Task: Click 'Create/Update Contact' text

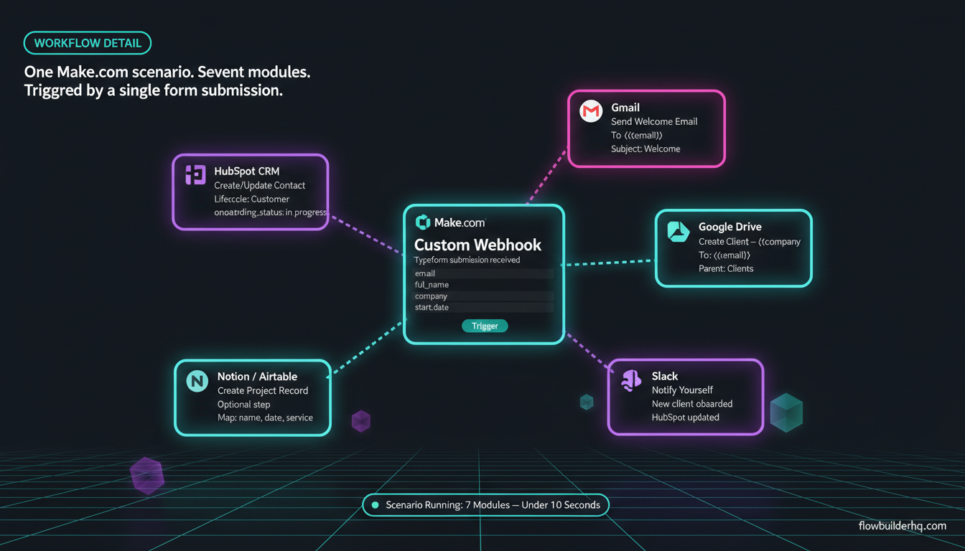Action: pos(260,185)
